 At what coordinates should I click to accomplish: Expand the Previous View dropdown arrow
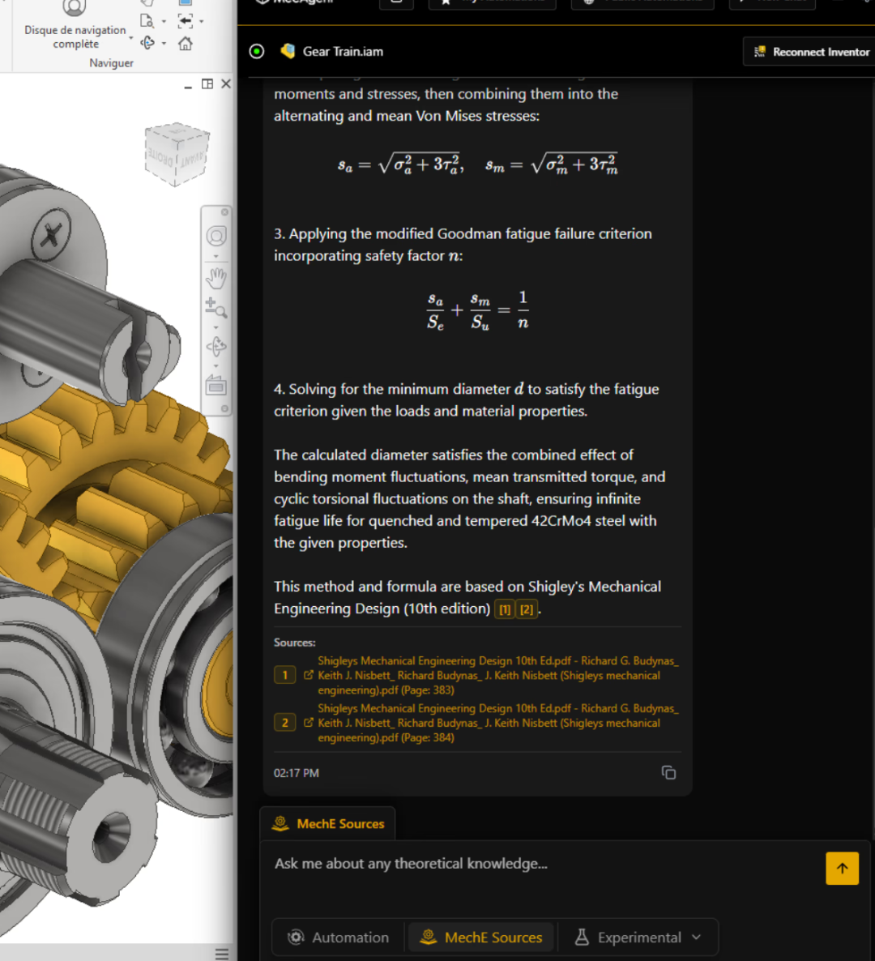(x=202, y=21)
